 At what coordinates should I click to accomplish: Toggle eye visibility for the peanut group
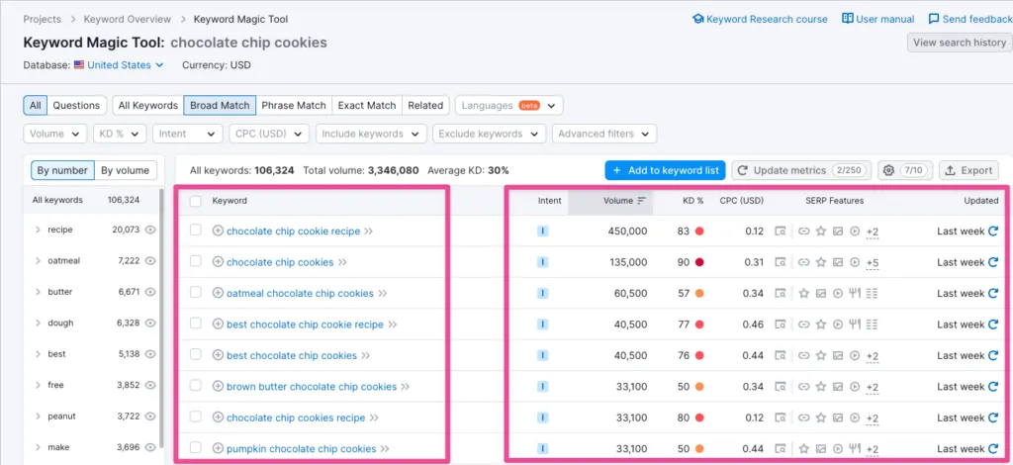(150, 417)
